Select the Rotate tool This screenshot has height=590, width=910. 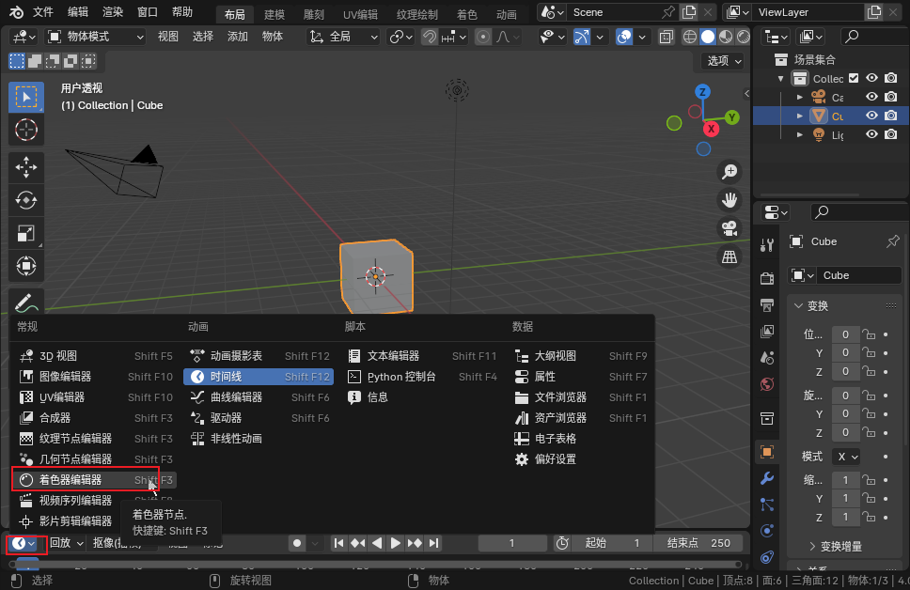pos(26,200)
